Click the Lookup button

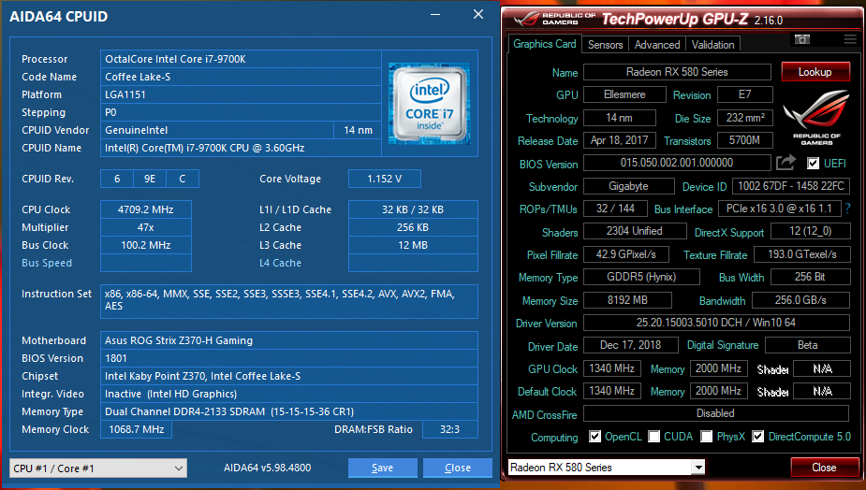tap(815, 72)
